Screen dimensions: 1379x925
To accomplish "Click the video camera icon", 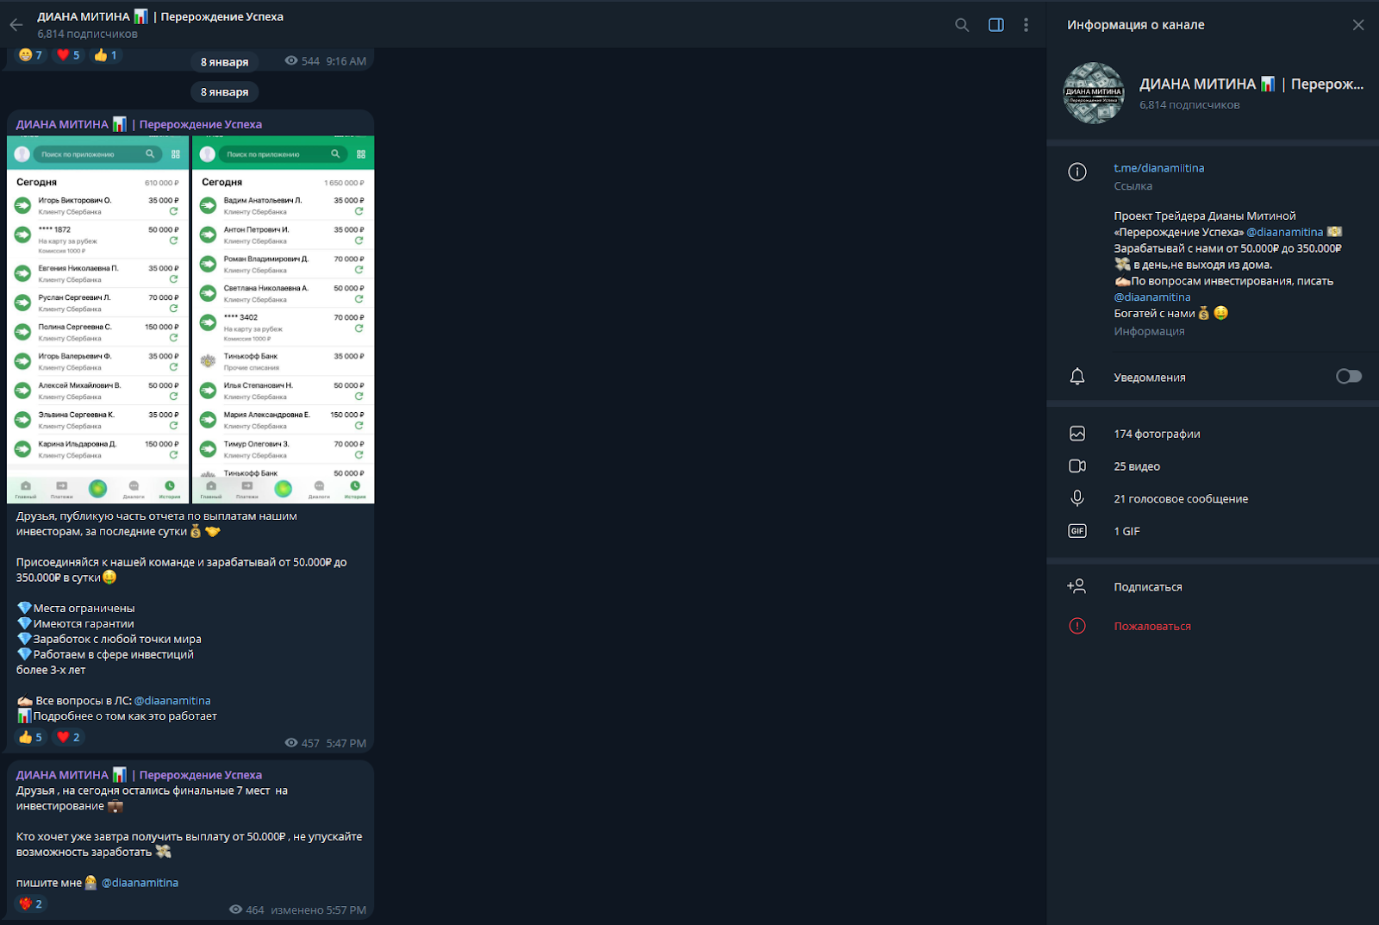I will click(1076, 466).
